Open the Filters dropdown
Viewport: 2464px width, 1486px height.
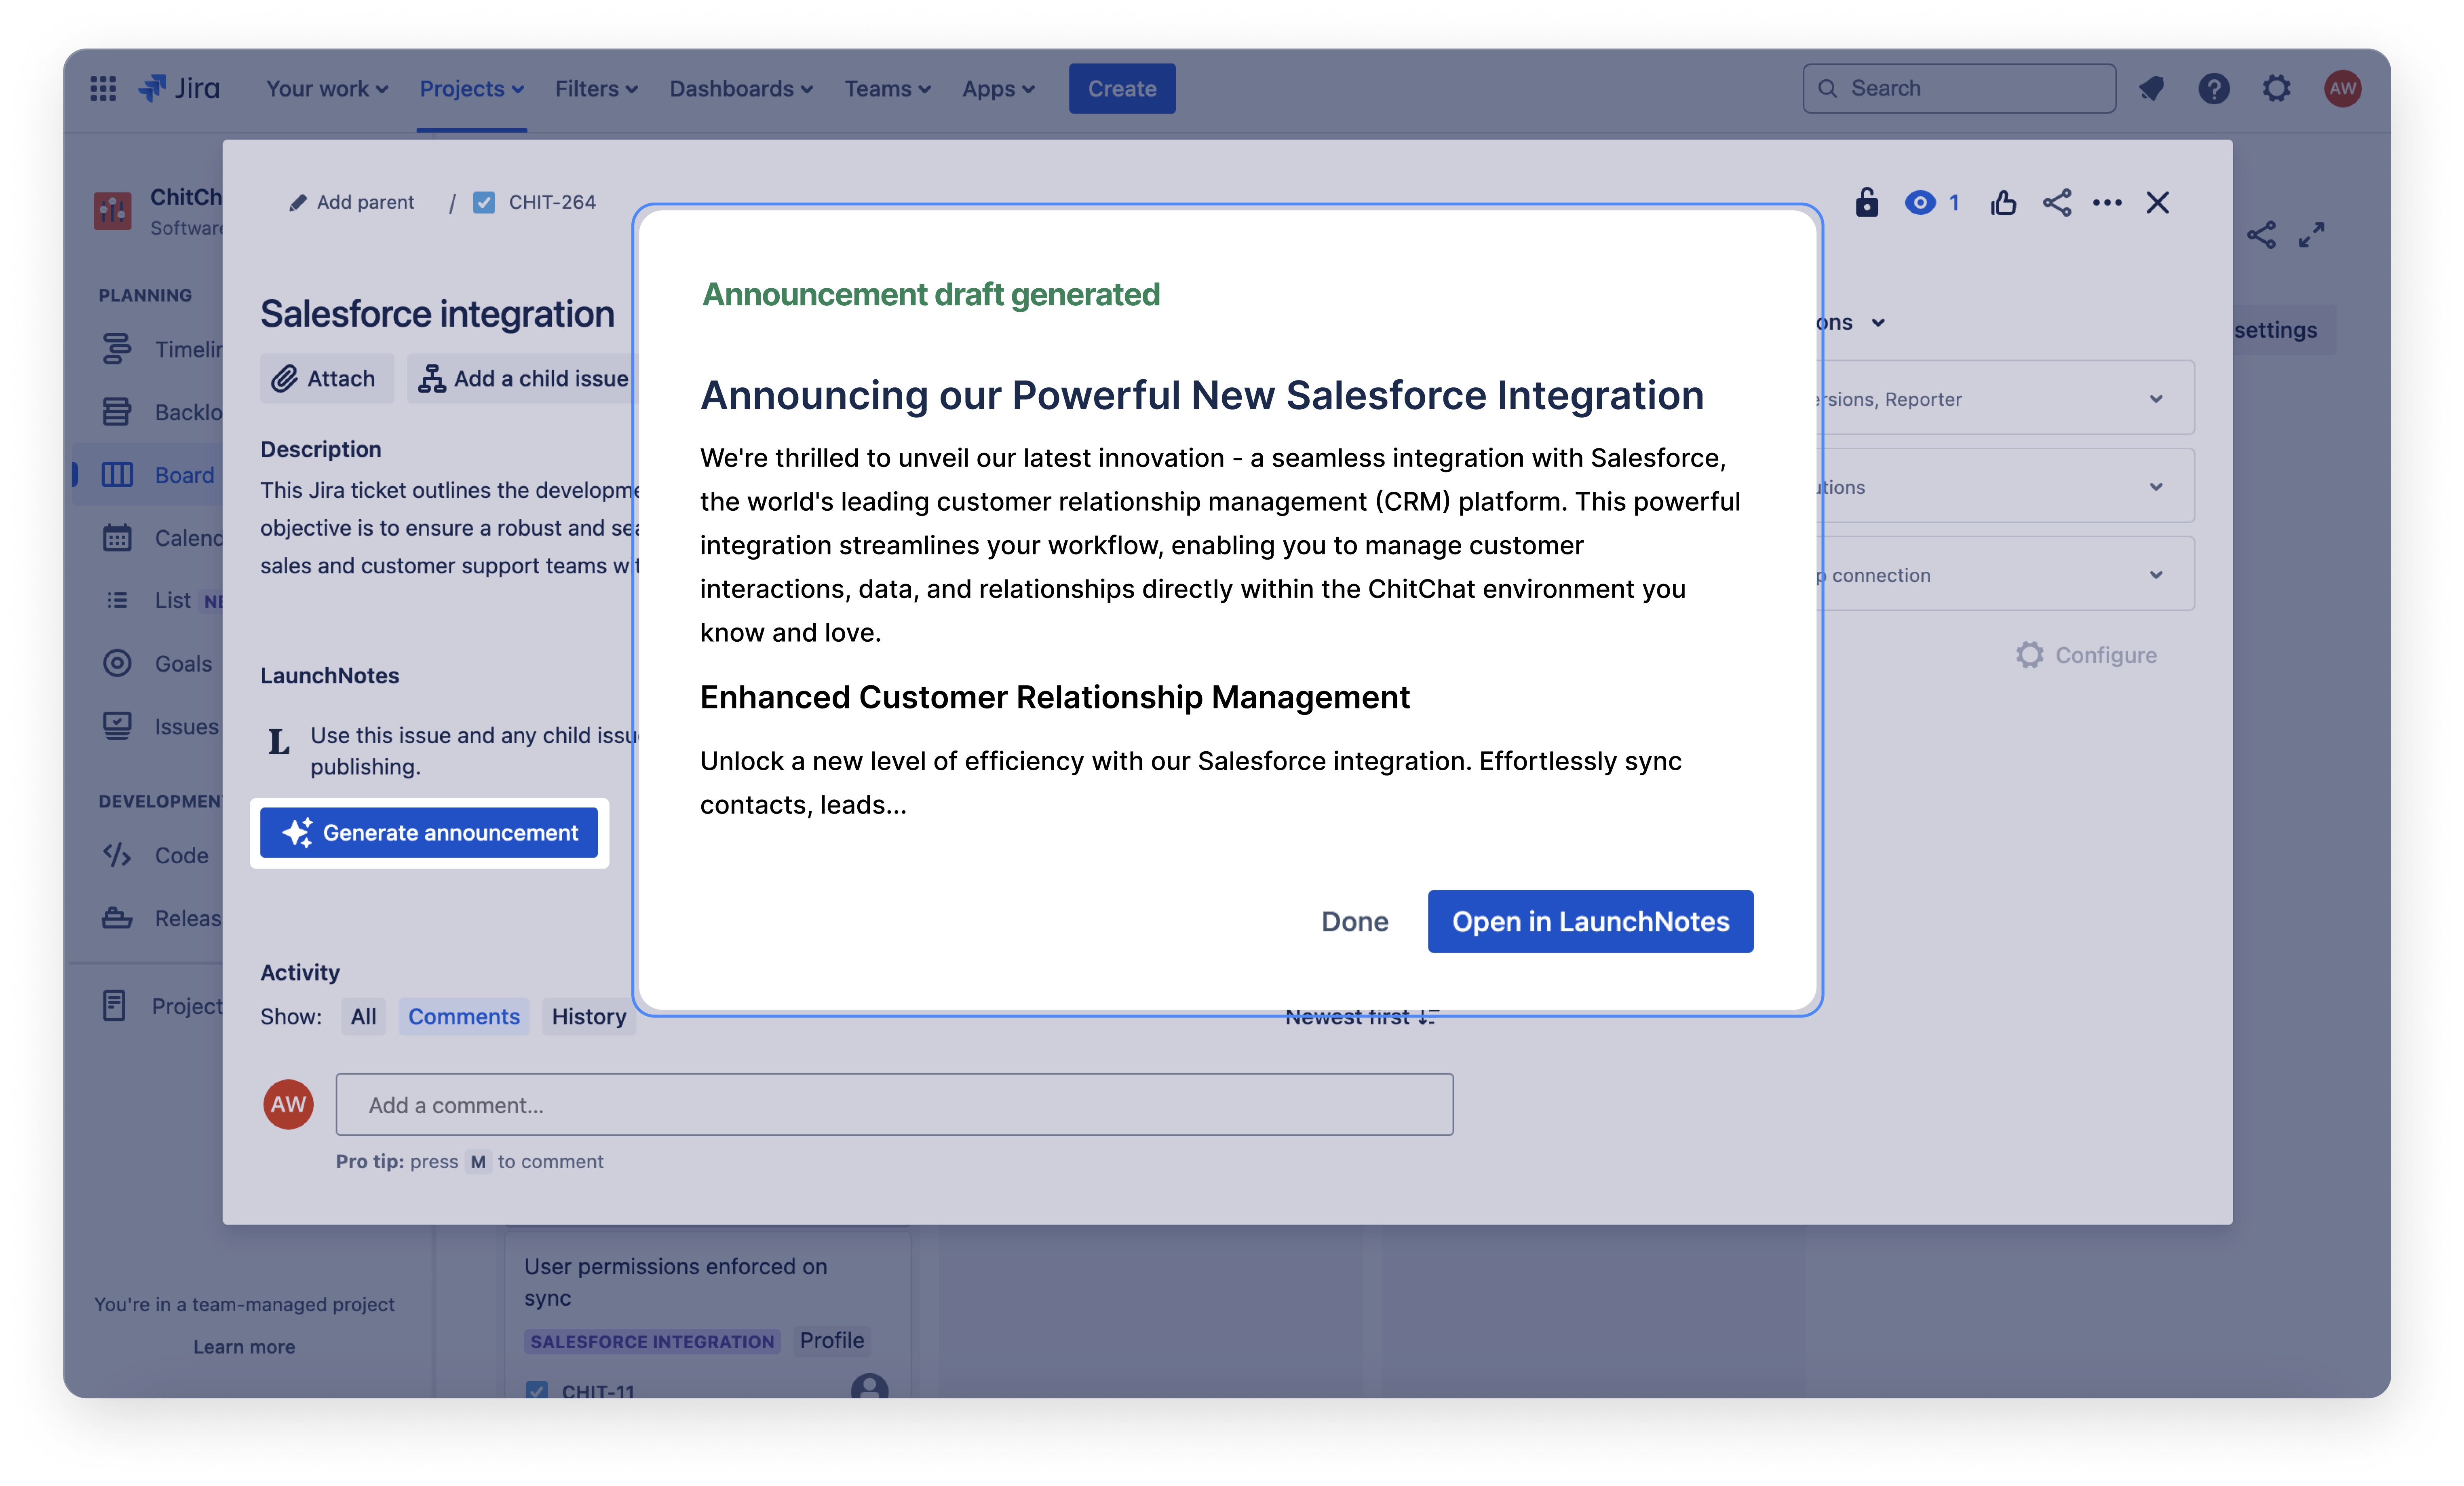coord(596,88)
